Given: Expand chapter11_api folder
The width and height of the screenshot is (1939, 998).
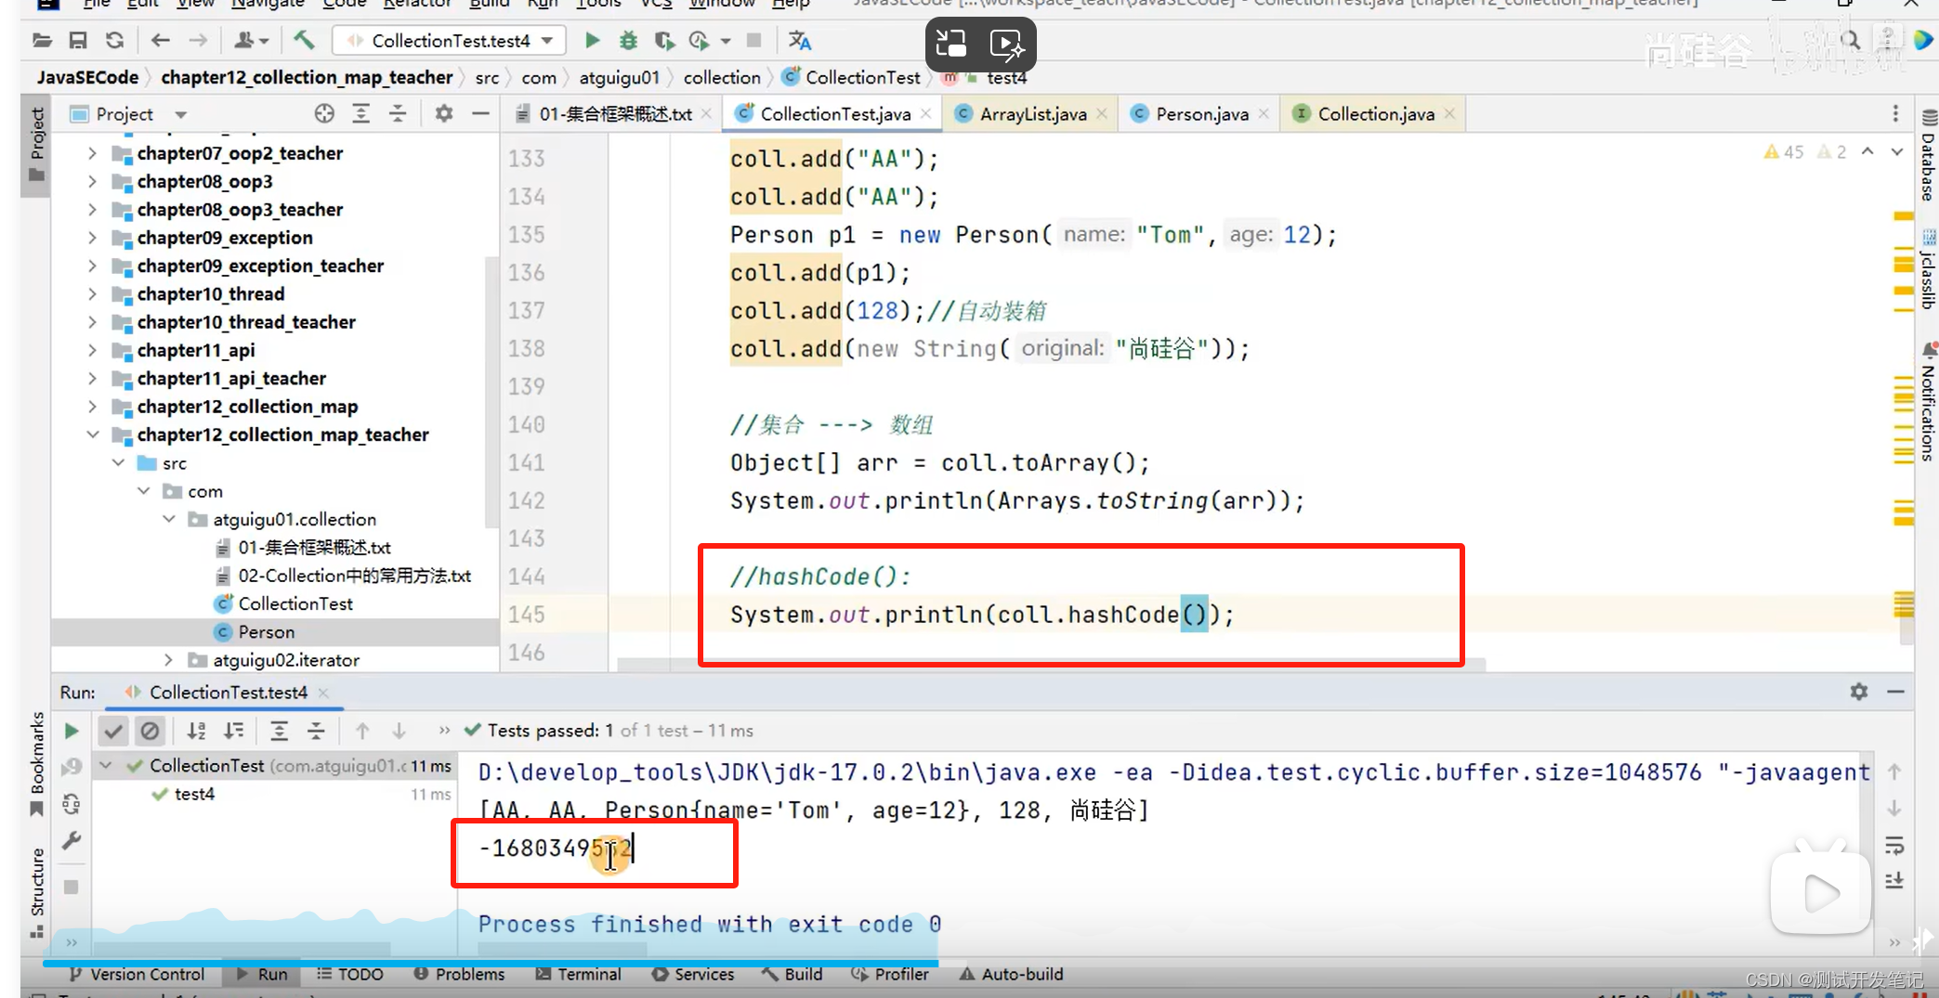Looking at the screenshot, I should tap(92, 350).
